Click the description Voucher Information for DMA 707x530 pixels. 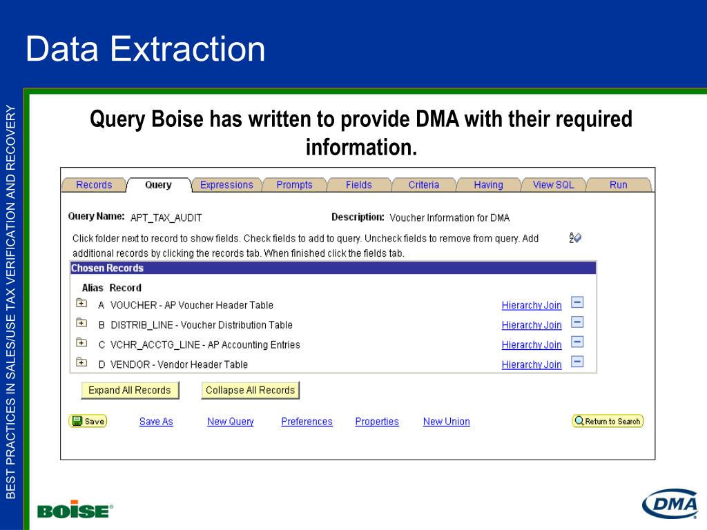[449, 218]
